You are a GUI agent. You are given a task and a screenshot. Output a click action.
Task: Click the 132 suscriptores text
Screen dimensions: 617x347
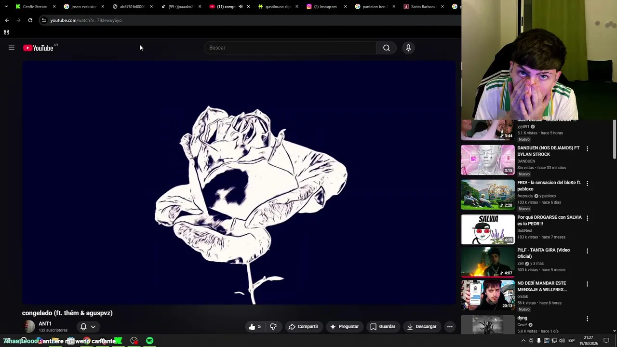coord(53,330)
